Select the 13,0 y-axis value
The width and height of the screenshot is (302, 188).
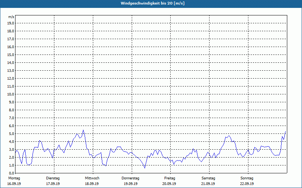[x=11, y=71]
